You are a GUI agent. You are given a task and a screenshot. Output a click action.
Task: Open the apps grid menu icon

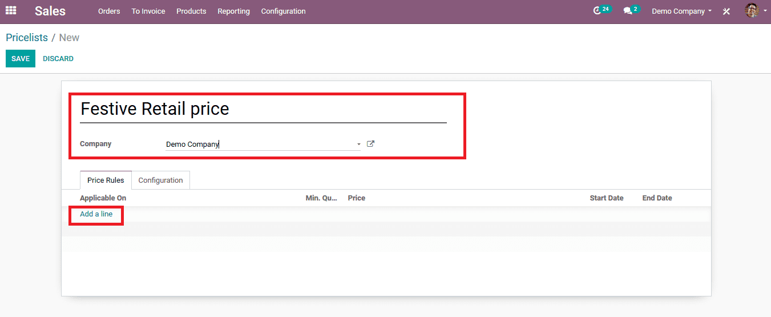tap(11, 11)
